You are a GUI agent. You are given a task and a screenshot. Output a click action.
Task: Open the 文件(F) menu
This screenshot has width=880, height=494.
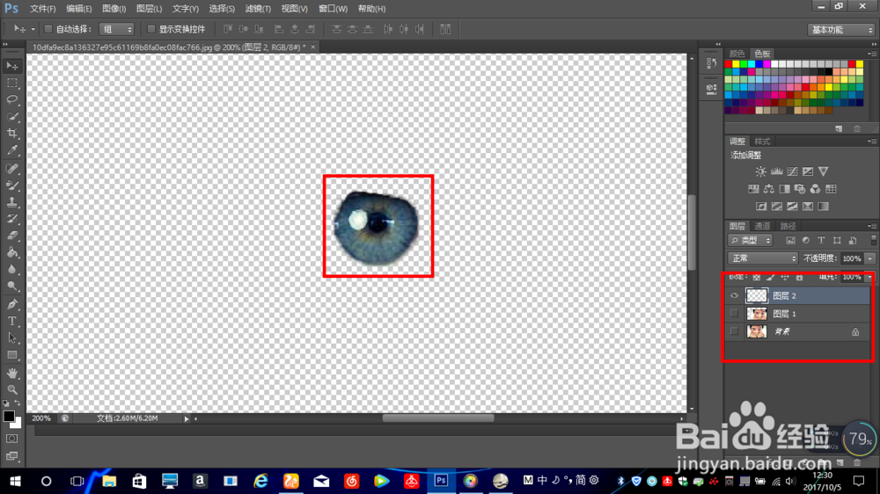coord(42,9)
